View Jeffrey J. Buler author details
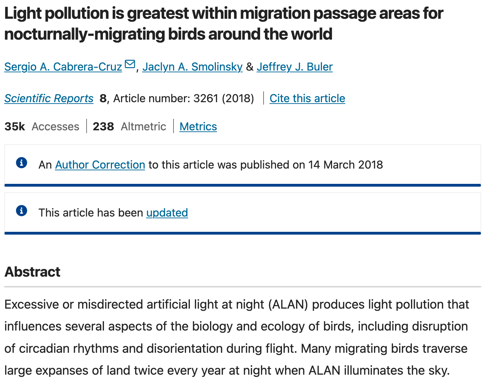This screenshot has width=484, height=383. 295,67
